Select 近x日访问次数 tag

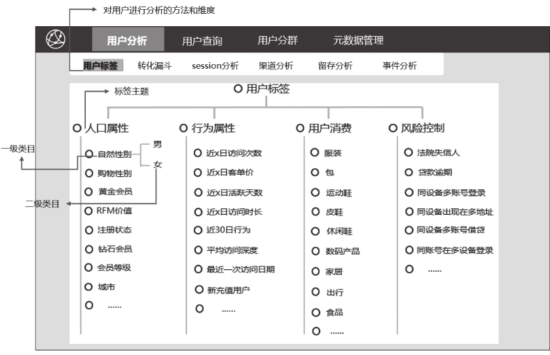[228, 153]
